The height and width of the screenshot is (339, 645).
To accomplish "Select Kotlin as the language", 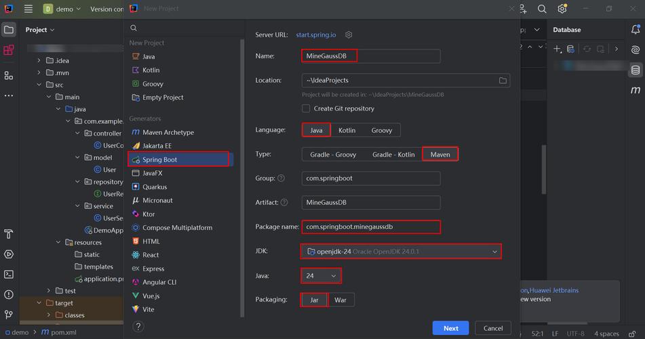I will tap(347, 130).
